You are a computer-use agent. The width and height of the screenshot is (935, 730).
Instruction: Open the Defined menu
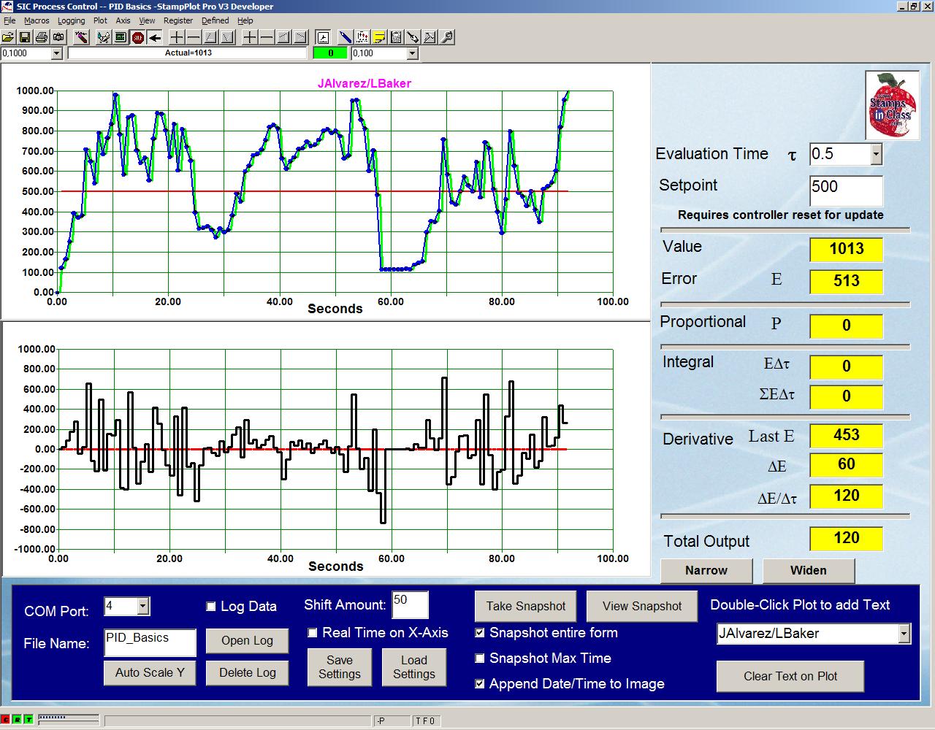click(215, 20)
